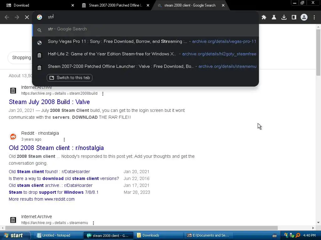Switch to the Download tab
321x240 pixels.
[39, 5]
